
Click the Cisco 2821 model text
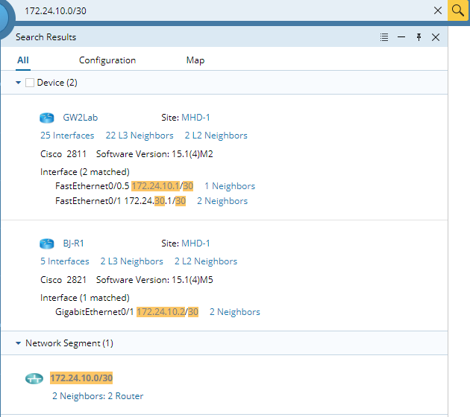coord(63,280)
